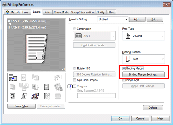Click the printer output tray icon with blue arrow
This screenshot has width=173, height=125.
(13, 78)
